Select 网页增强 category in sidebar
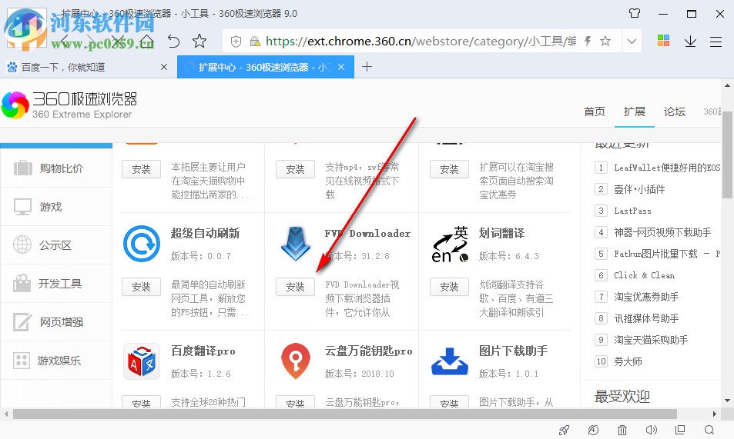 point(56,322)
